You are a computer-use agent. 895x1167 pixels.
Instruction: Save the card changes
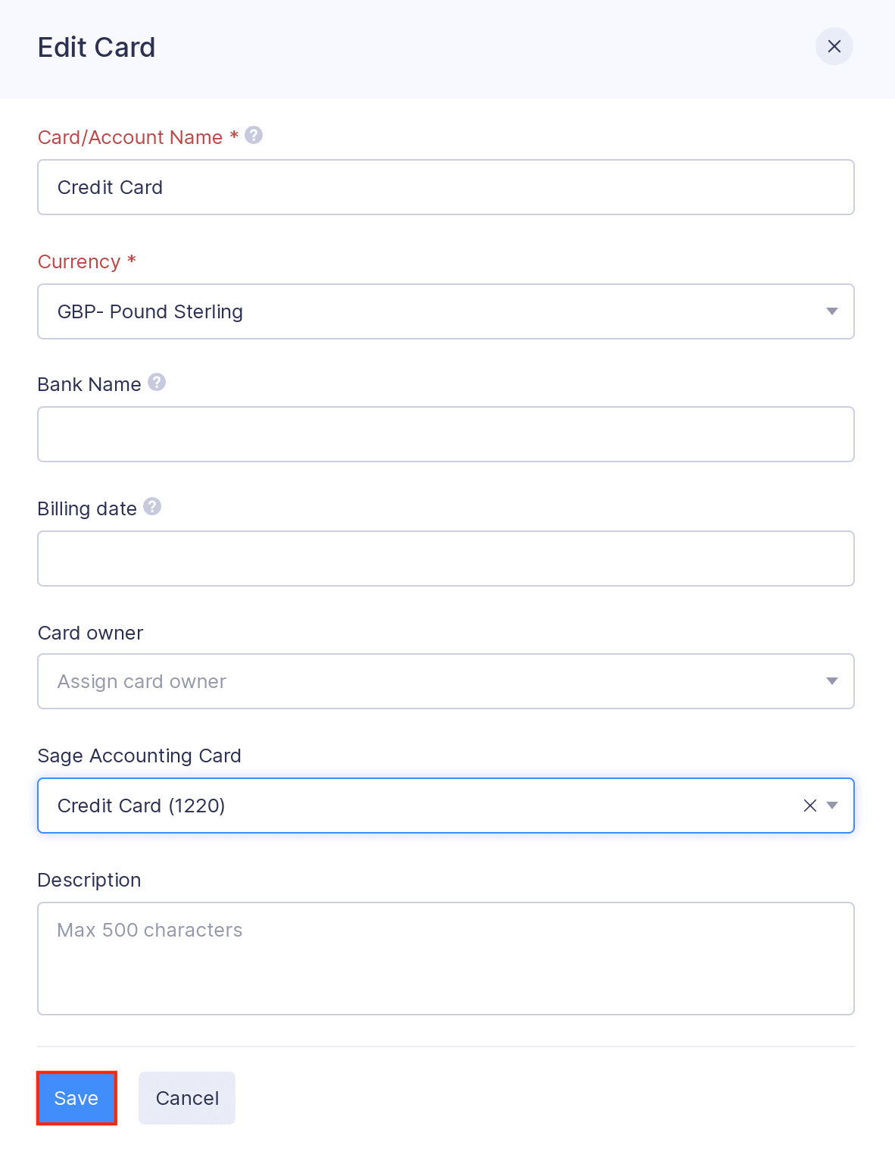pyautogui.click(x=76, y=1098)
